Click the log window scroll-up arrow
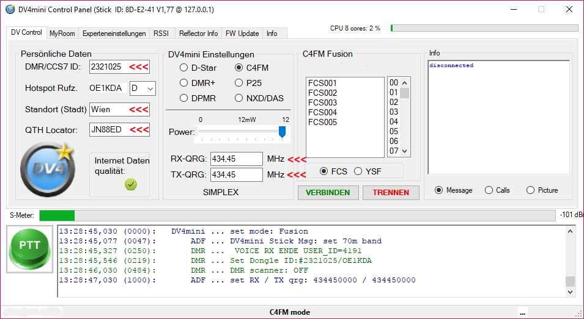Screen dimensions: 584x319 click(x=570, y=231)
